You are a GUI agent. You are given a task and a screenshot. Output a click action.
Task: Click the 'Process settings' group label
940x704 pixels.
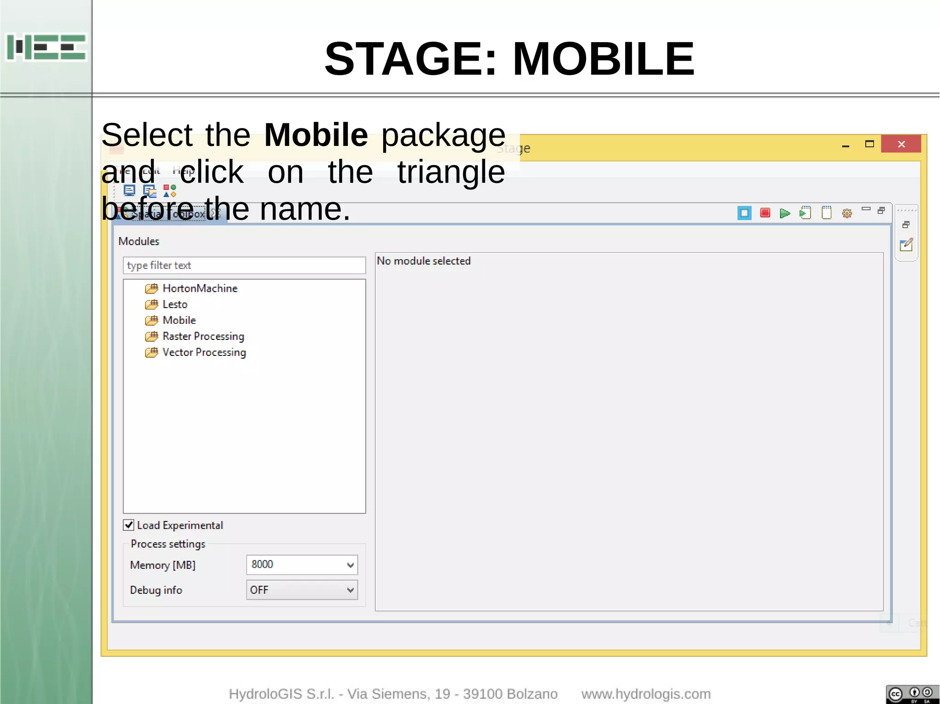pyautogui.click(x=168, y=544)
